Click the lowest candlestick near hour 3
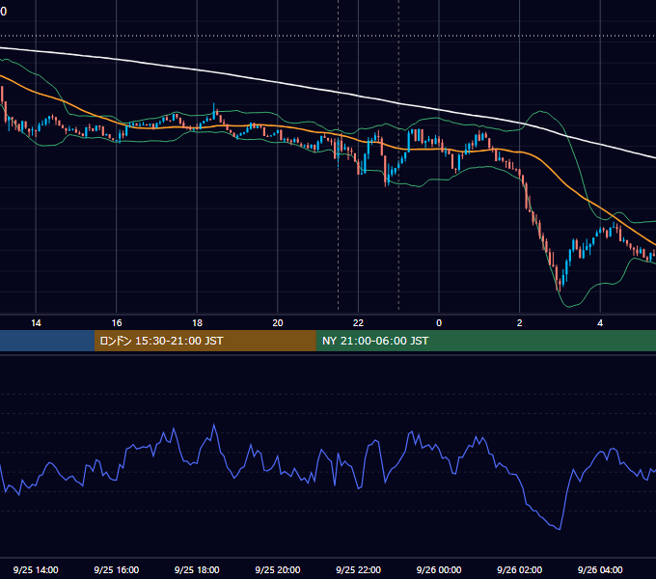656x579 pixels. 560,284
